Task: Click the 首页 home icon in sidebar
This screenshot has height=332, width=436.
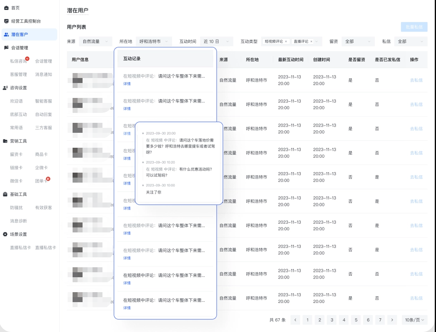Action: click(6, 8)
